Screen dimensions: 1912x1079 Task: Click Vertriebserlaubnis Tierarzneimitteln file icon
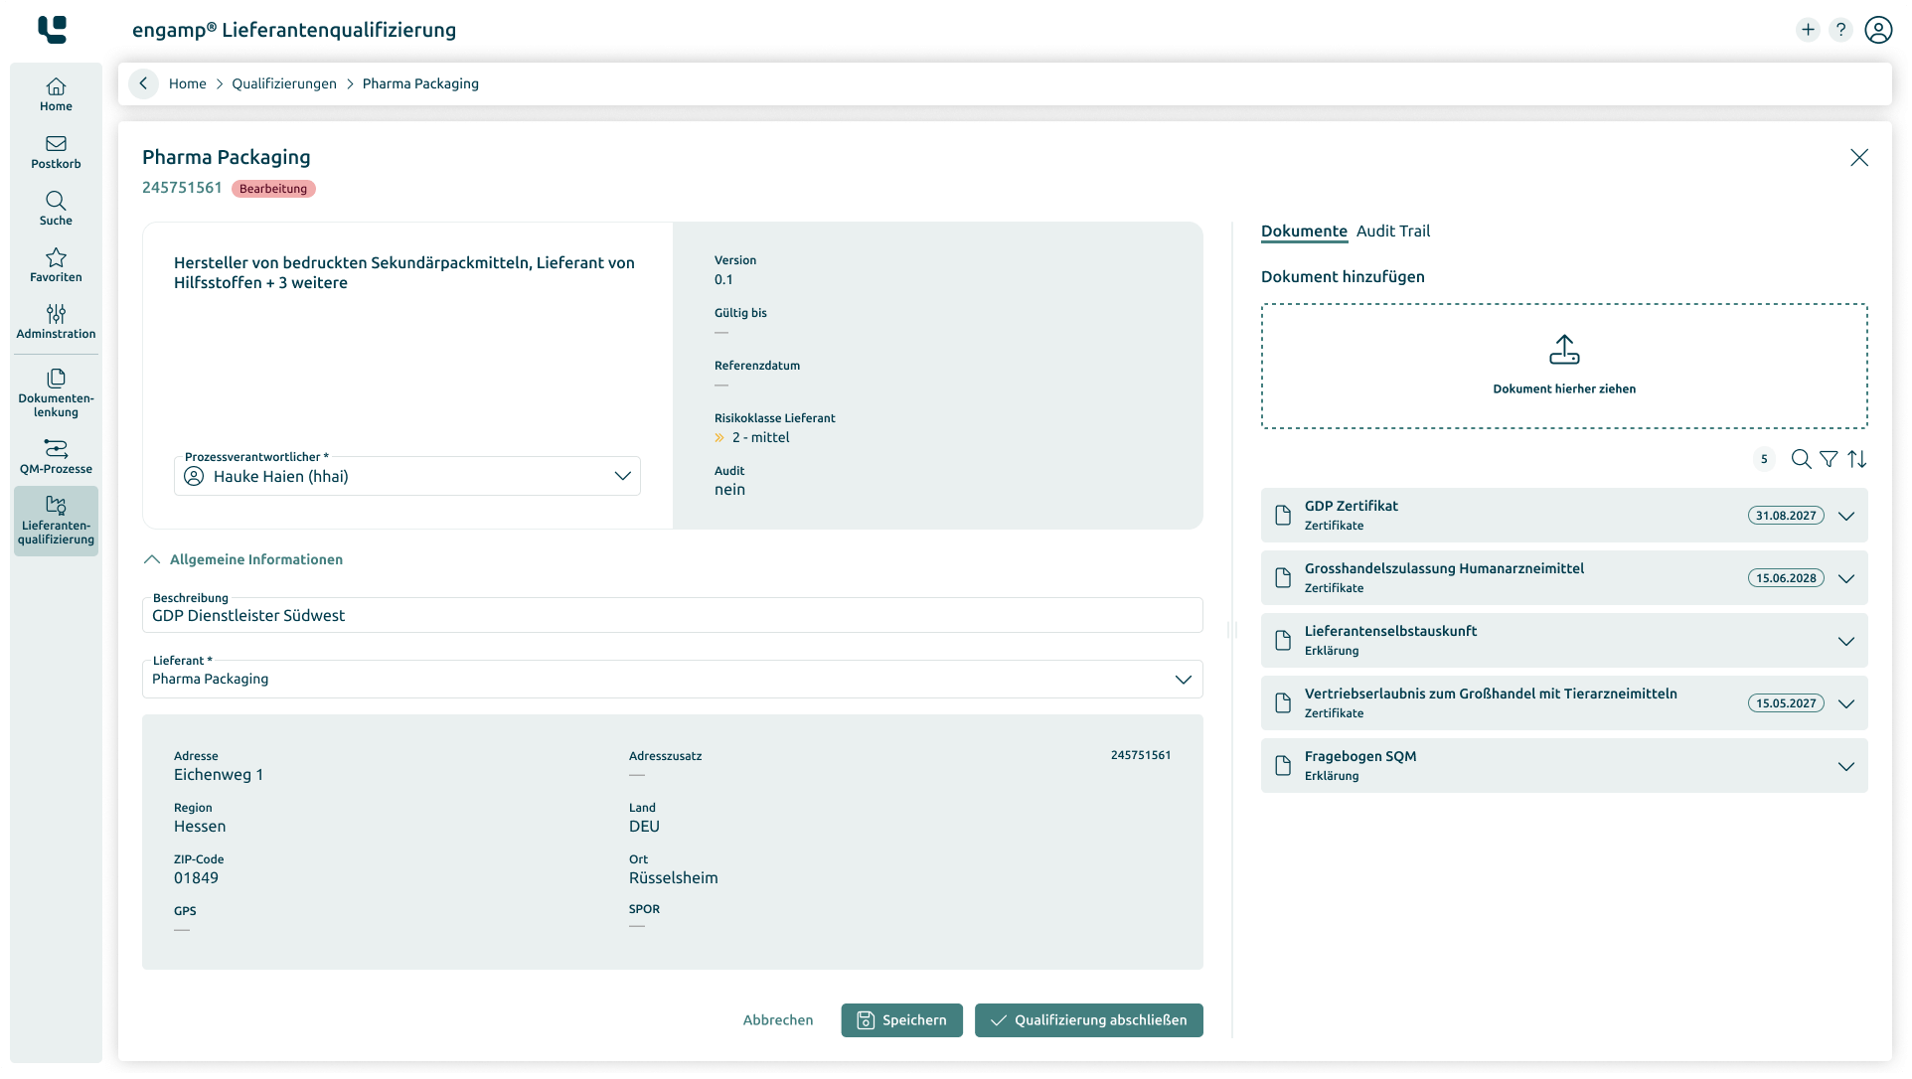[1284, 703]
